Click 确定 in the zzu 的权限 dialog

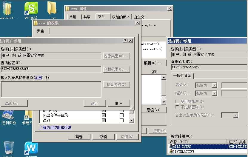click(79, 137)
